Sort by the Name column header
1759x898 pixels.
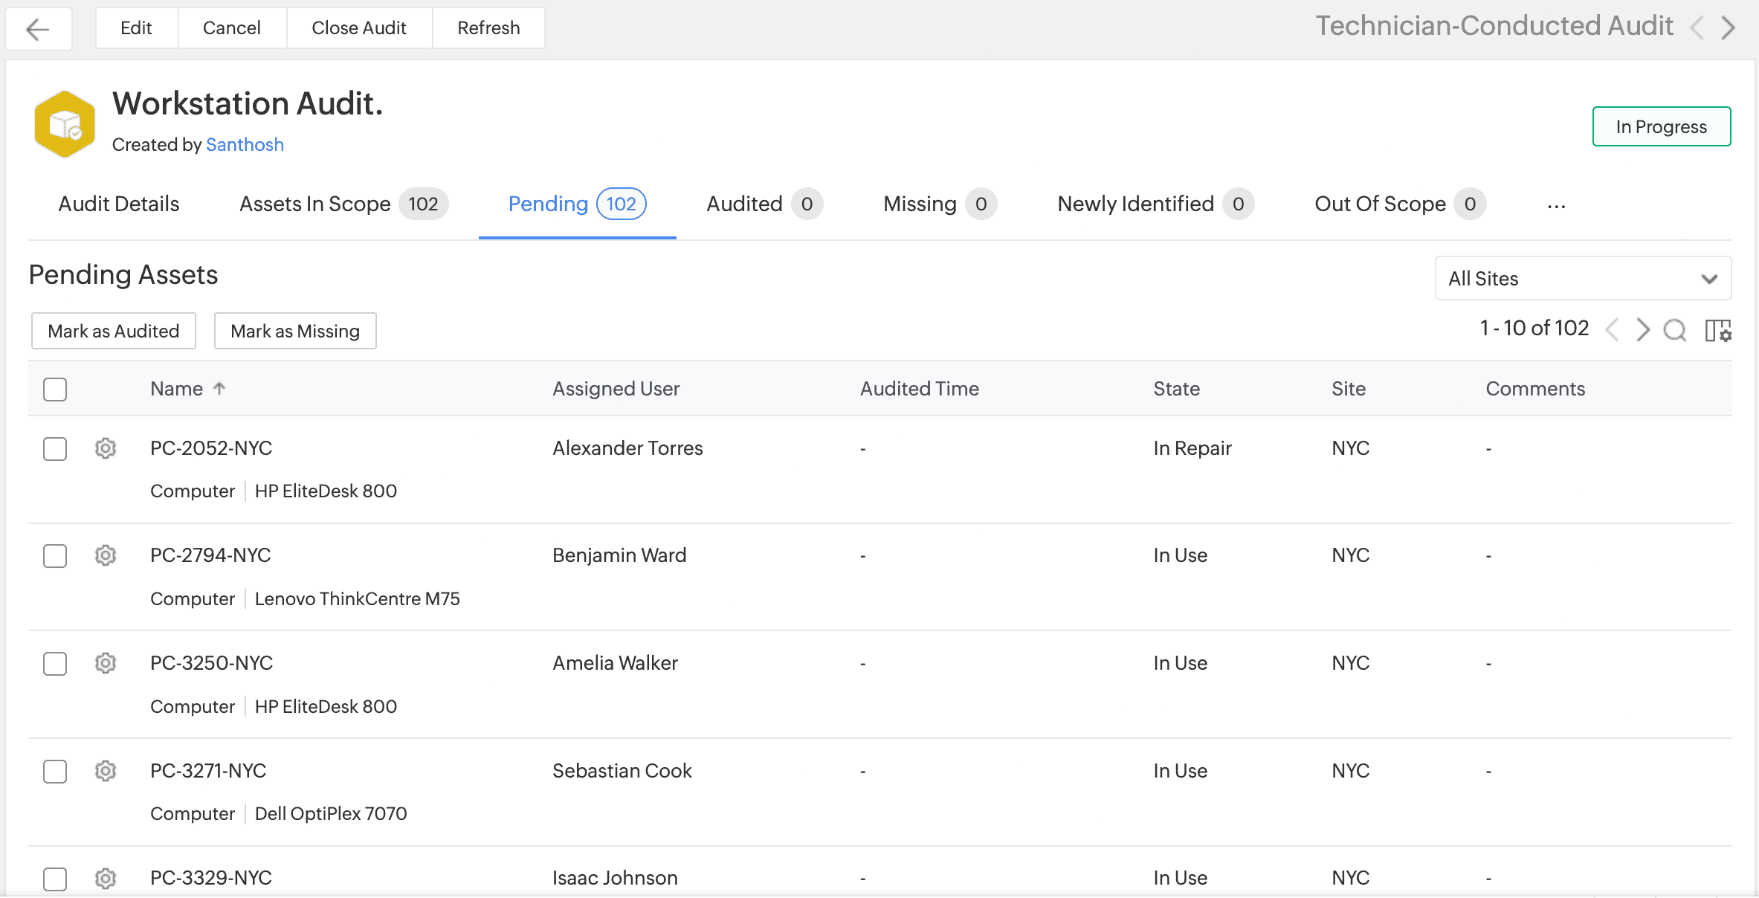(x=177, y=389)
